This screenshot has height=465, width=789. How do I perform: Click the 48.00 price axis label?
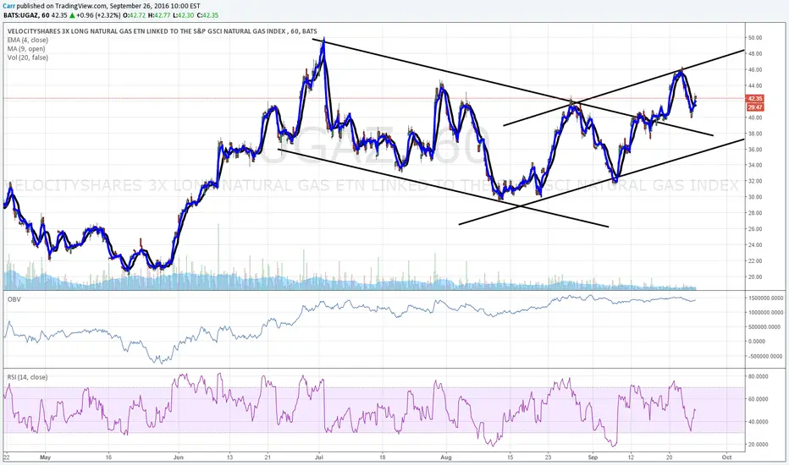coord(755,54)
